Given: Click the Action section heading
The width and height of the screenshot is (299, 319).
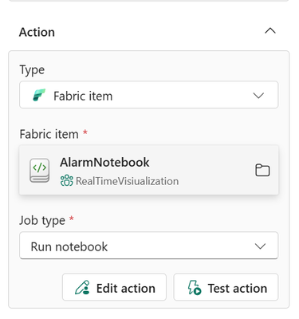Looking at the screenshot, I should tap(37, 32).
